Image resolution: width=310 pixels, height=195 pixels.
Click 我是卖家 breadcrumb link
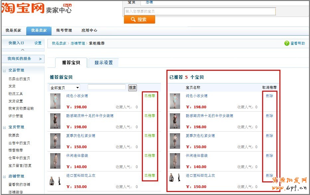59,43
